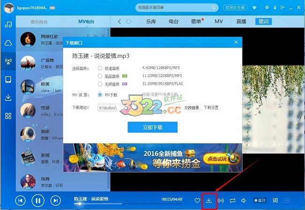Open the apps grid icon in sidebar
The image size is (305, 210).
8,116
